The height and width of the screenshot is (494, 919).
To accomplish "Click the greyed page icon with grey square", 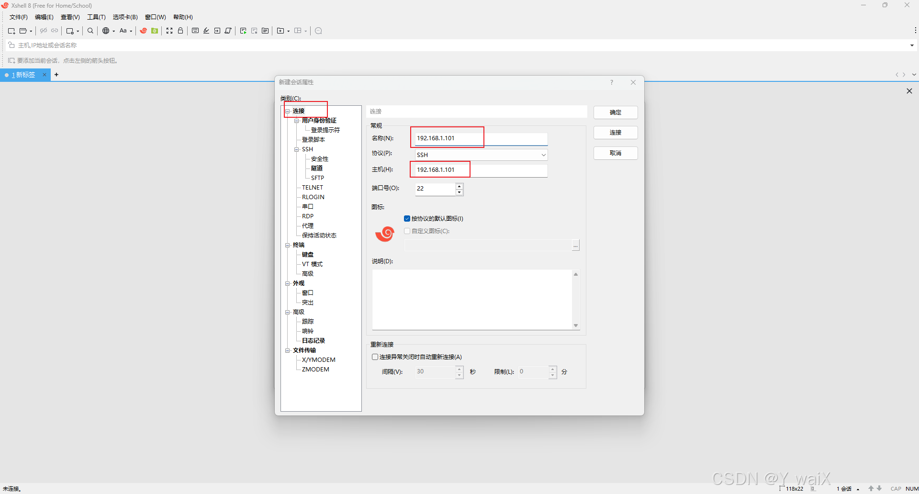I will click(x=254, y=31).
